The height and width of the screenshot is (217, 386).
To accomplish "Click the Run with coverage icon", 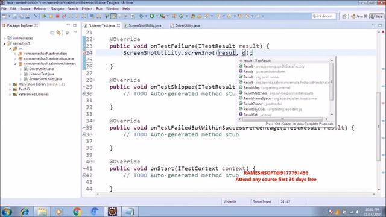I will click(x=162, y=16).
